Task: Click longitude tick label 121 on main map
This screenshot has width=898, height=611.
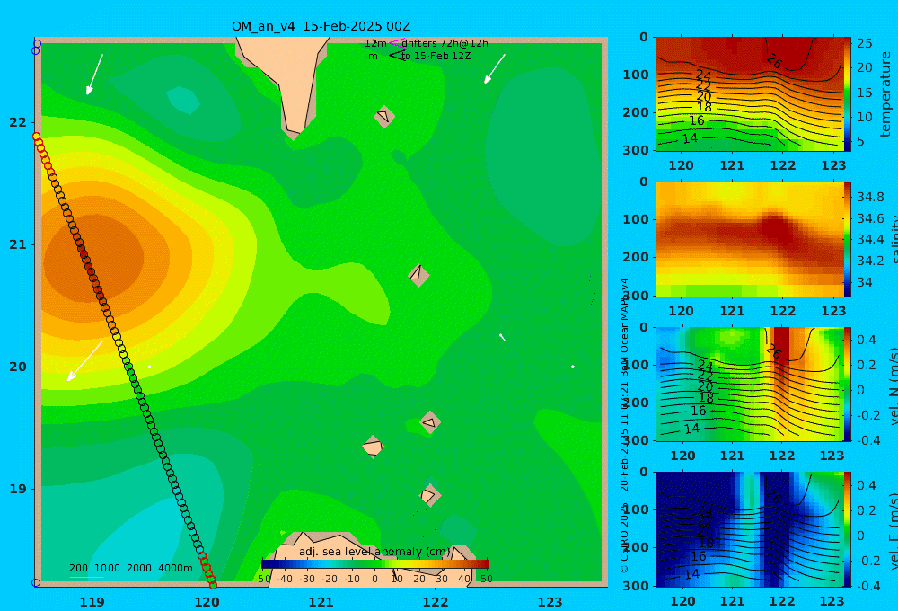Action: click(x=321, y=602)
